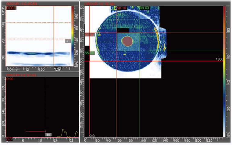The image size is (232, 145).
Task: Click the green 85.39 cursor label
Action: point(89,53)
